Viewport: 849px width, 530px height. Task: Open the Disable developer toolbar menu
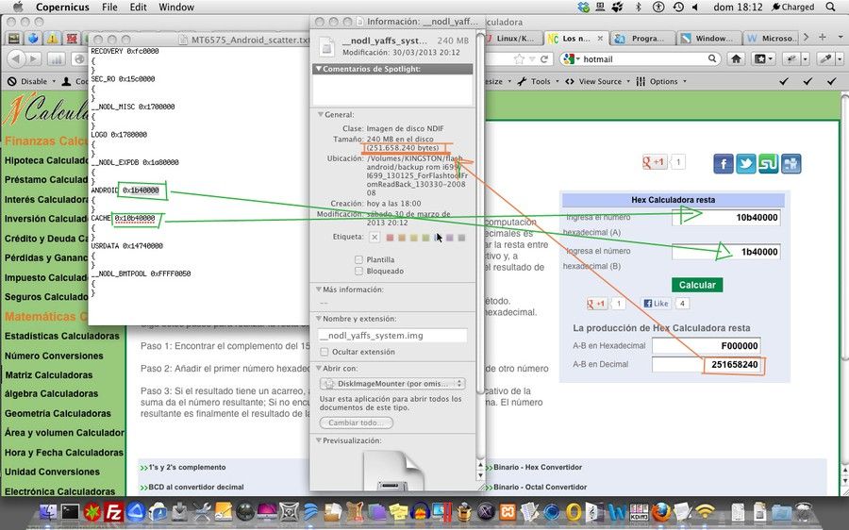(32, 81)
